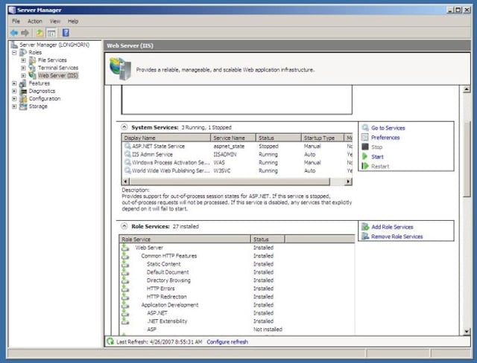
Task: Expand the File Services tree node
Action: [23, 60]
